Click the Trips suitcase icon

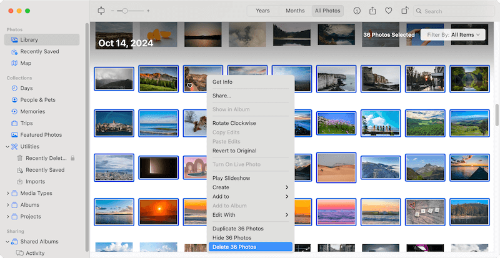(14, 123)
